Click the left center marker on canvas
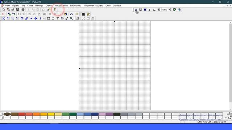 point(80,68)
